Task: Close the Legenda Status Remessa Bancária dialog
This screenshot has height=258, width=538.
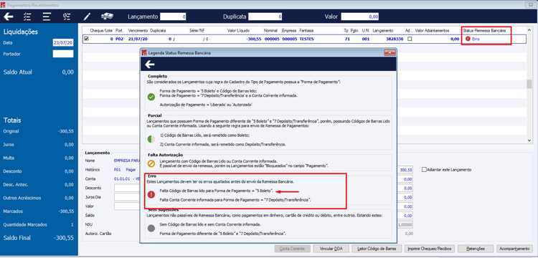Action: (x=389, y=53)
